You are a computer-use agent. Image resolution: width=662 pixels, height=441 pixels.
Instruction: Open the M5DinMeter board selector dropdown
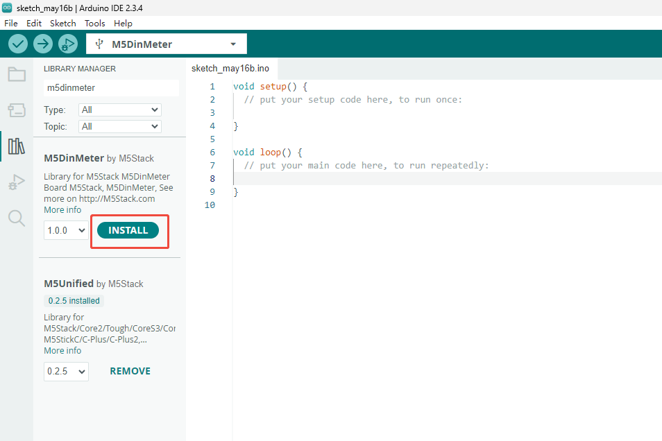pos(167,44)
